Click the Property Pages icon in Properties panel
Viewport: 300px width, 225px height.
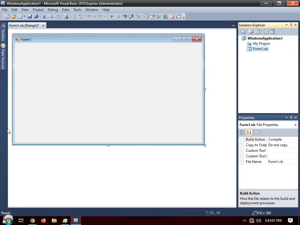click(x=258, y=132)
